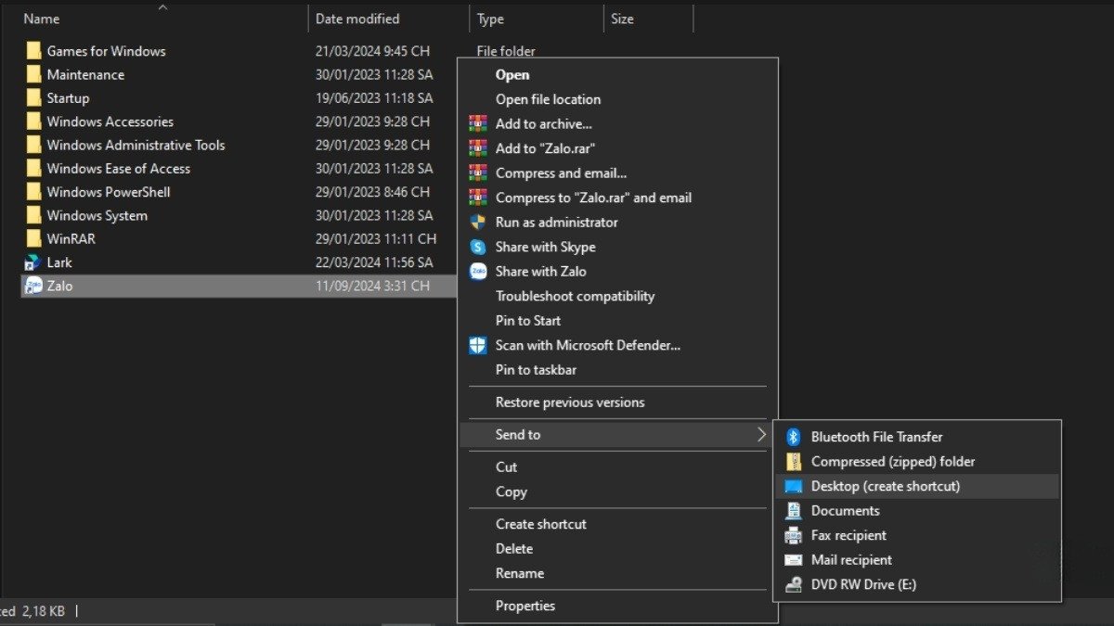The image size is (1114, 626).
Task: Click the Share with Zalo icon
Action: pos(477,271)
